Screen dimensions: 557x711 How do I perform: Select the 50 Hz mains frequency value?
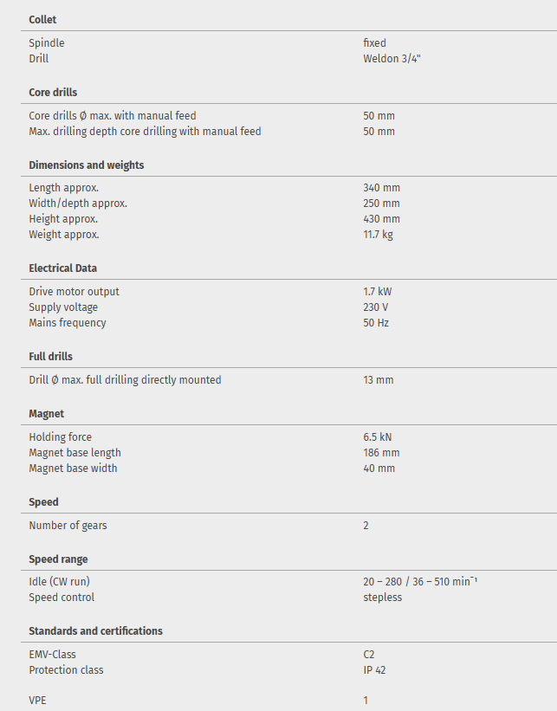376,323
